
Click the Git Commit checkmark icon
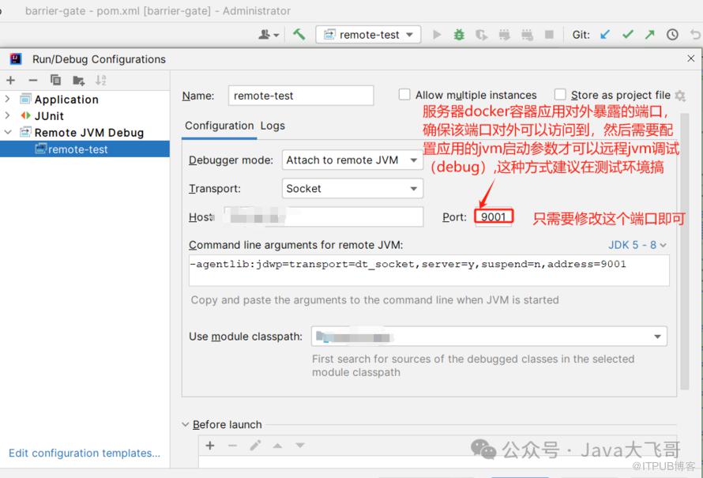(x=628, y=35)
